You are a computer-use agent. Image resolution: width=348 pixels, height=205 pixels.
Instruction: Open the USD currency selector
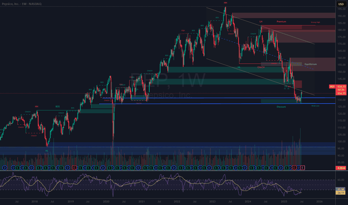coord(341,4)
